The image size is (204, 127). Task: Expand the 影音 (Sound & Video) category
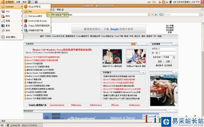[12, 25]
